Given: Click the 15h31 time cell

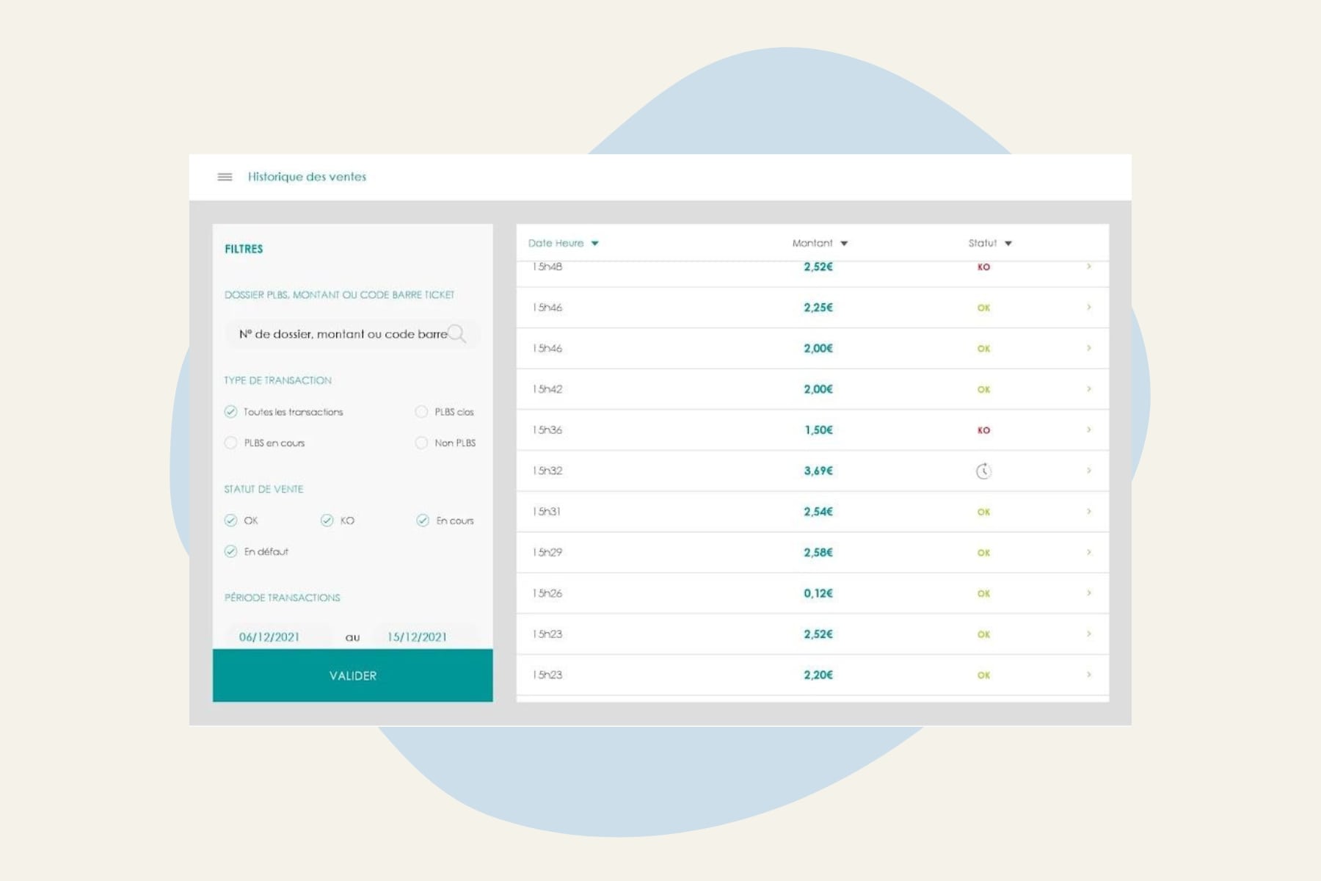Looking at the screenshot, I should (547, 512).
